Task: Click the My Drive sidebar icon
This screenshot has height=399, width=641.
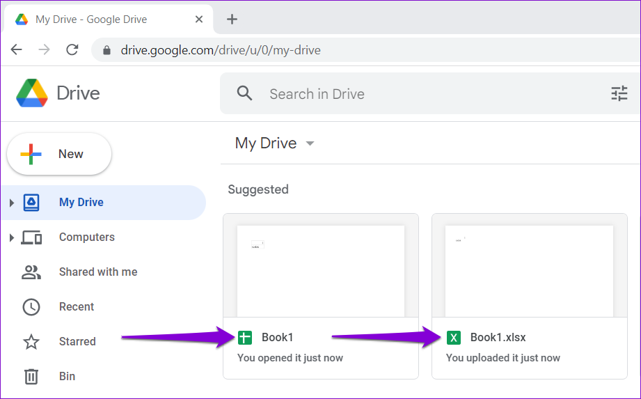Action: tap(31, 203)
